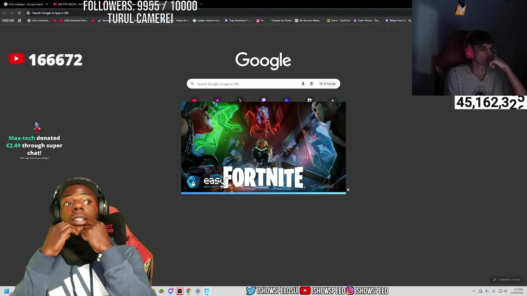Open Google Chrome from the taskbar

tap(189, 291)
